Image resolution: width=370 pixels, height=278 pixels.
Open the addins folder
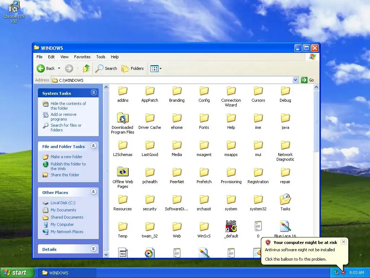click(x=123, y=94)
